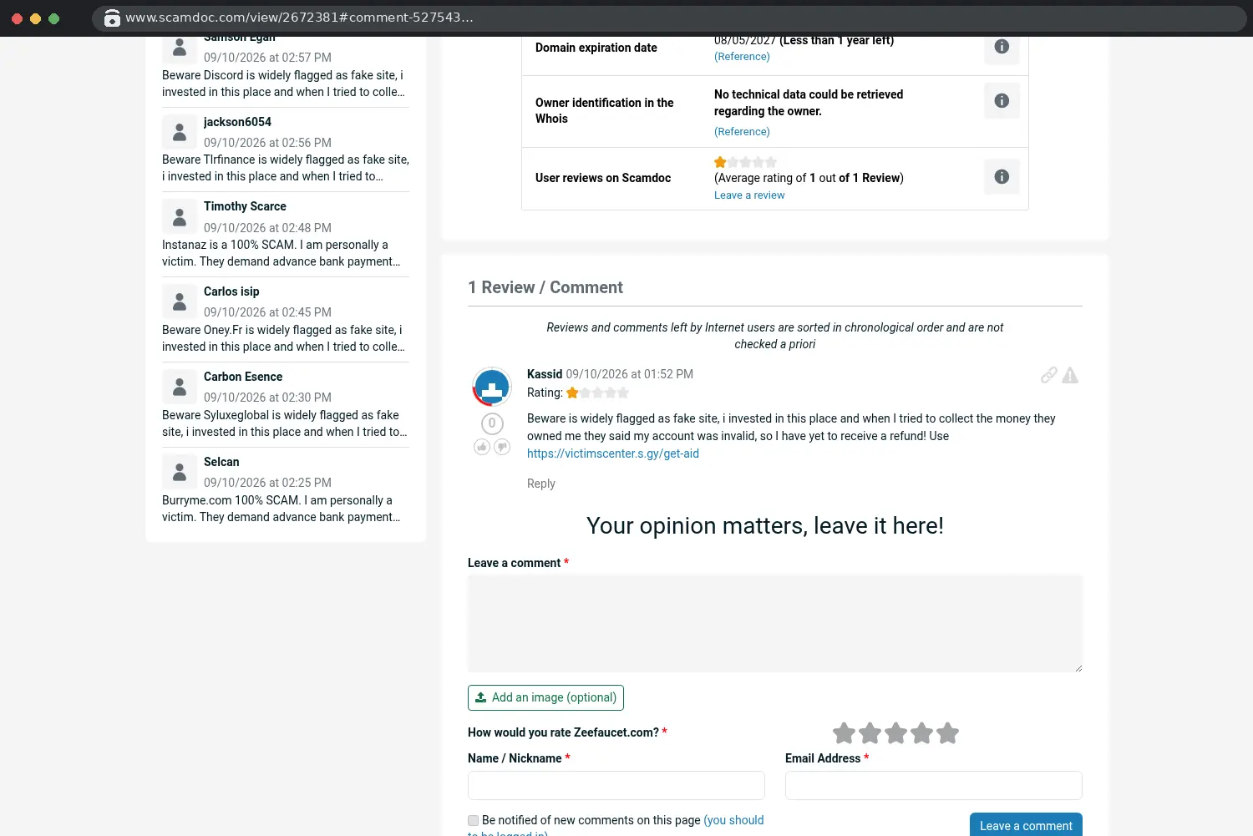Open Carbon Esence's comment about Syluxeglobal
The width and height of the screenshot is (1253, 836).
pyautogui.click(x=286, y=423)
